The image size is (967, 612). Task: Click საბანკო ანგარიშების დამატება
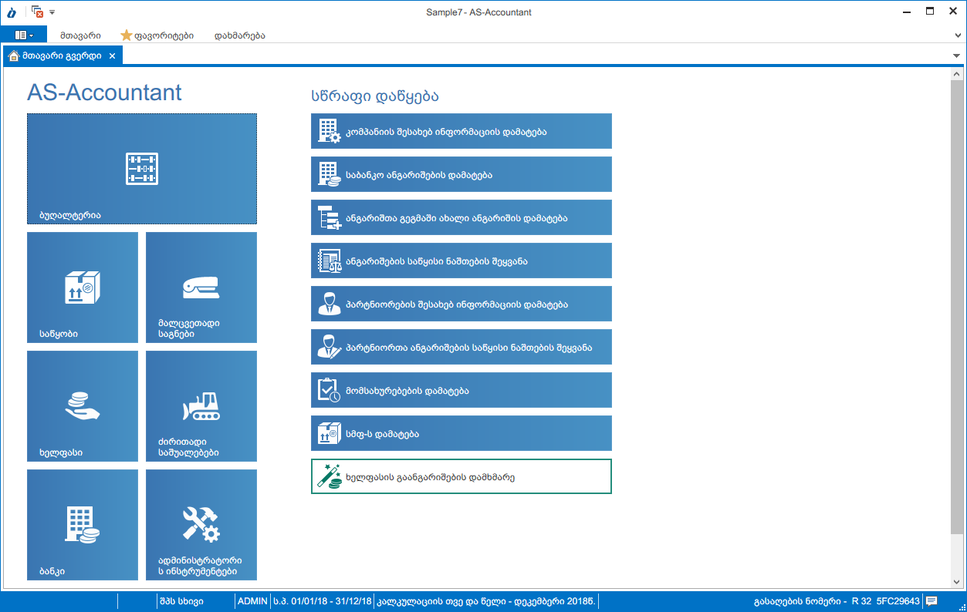[x=462, y=174]
